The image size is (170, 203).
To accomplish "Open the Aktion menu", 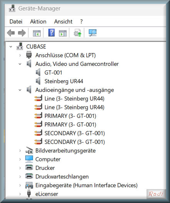I will point(38,22).
